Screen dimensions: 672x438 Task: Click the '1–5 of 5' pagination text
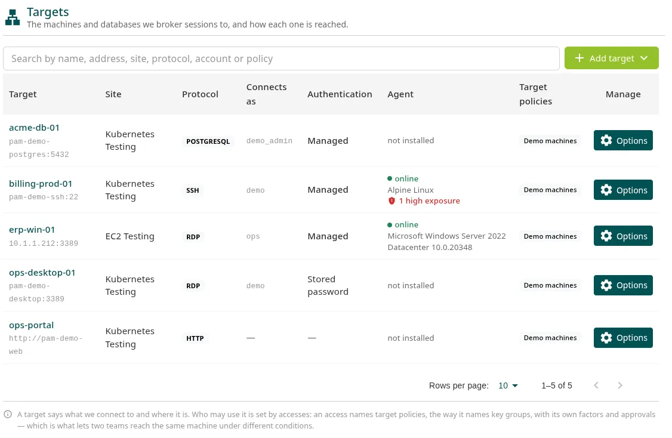tap(557, 385)
